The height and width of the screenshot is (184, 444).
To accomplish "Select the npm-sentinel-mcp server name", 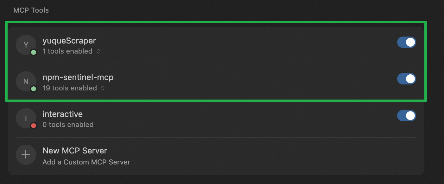I will click(x=78, y=77).
